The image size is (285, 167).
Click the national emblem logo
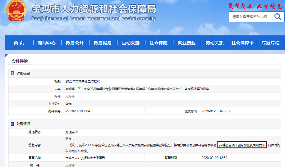click(16, 11)
